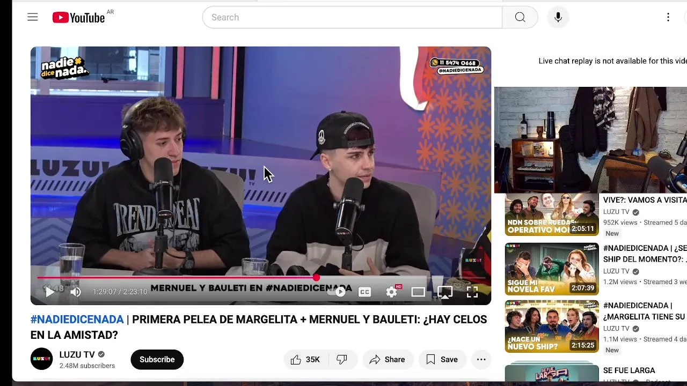Click LUZU TV channel under 1.1M views video
This screenshot has width=687, height=386.
click(x=616, y=329)
